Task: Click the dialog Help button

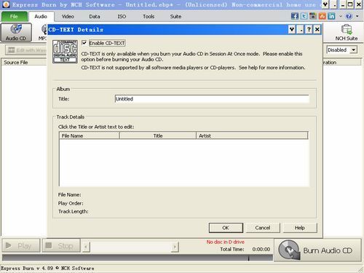Action: 300,228
